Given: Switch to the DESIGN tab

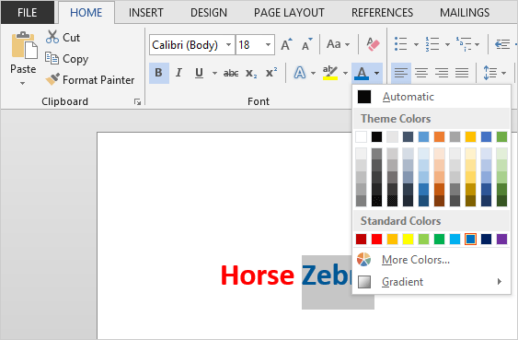Looking at the screenshot, I should 209,13.
